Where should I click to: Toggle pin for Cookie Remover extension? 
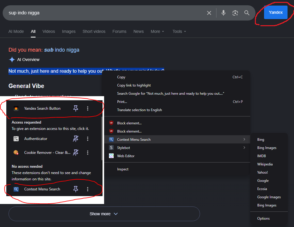76,153
